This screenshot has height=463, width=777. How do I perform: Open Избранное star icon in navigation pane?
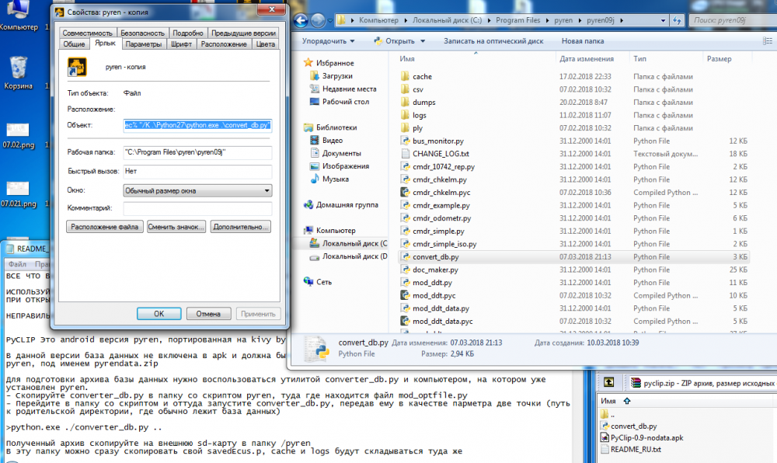click(x=308, y=63)
